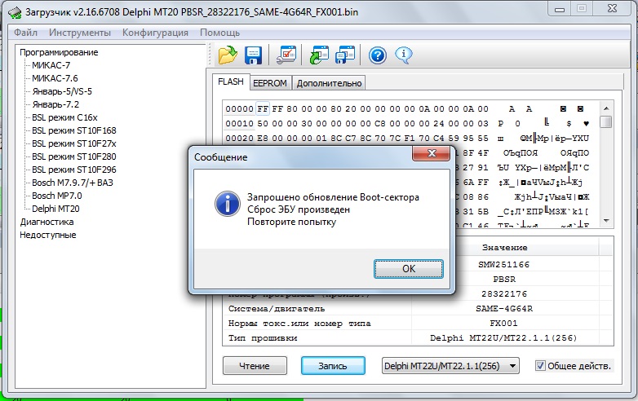Viewport: 638px width, 401px height.
Task: Click green-arrow window toolbar icon
Action: [319, 55]
